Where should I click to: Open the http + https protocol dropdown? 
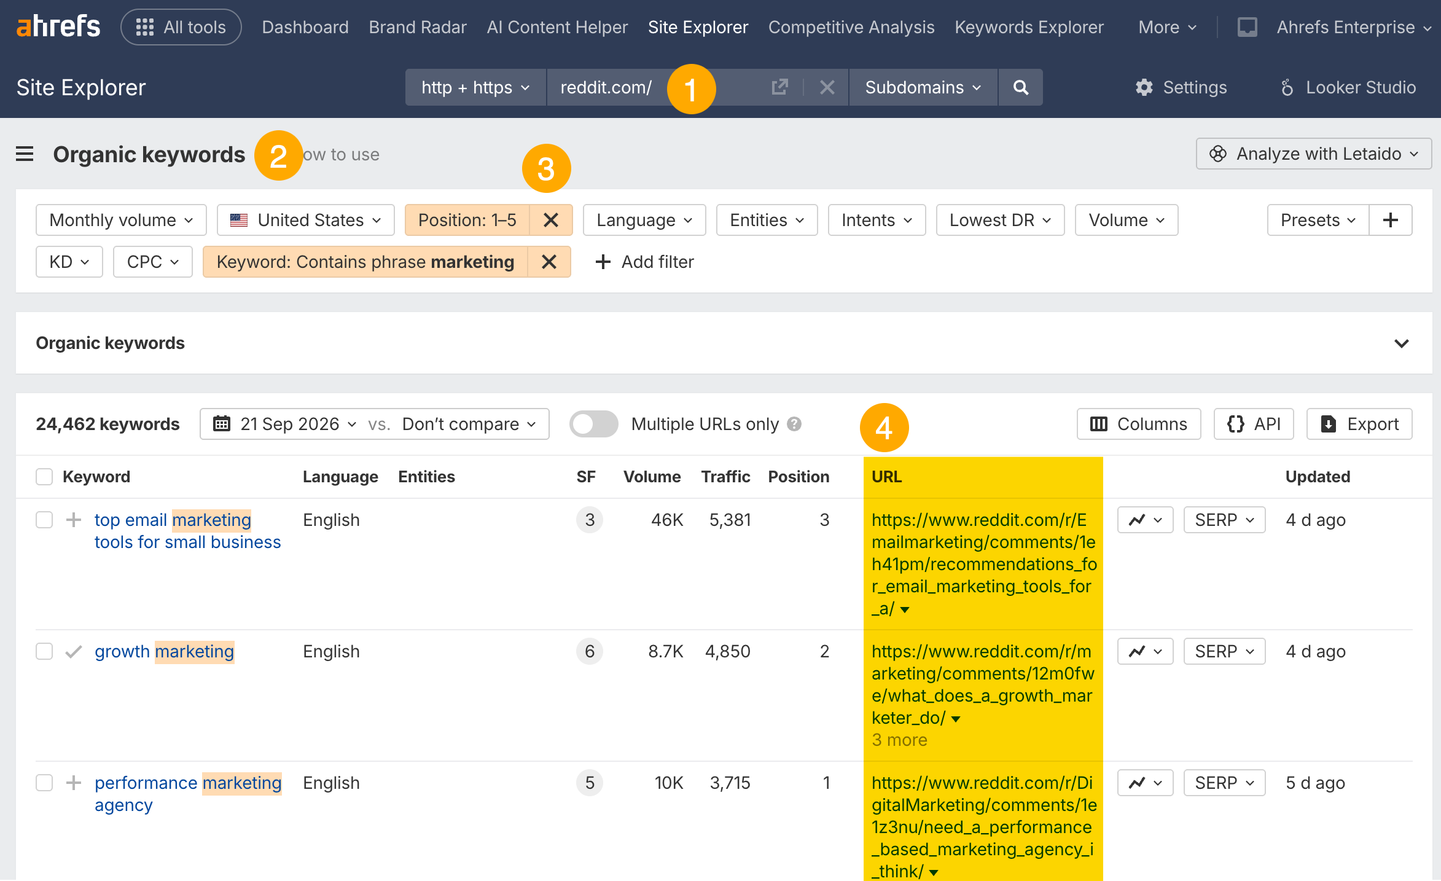point(475,87)
